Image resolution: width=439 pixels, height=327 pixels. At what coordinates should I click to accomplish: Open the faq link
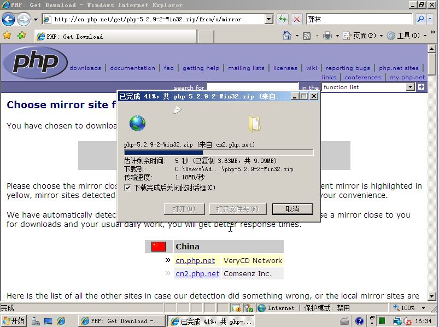point(168,68)
